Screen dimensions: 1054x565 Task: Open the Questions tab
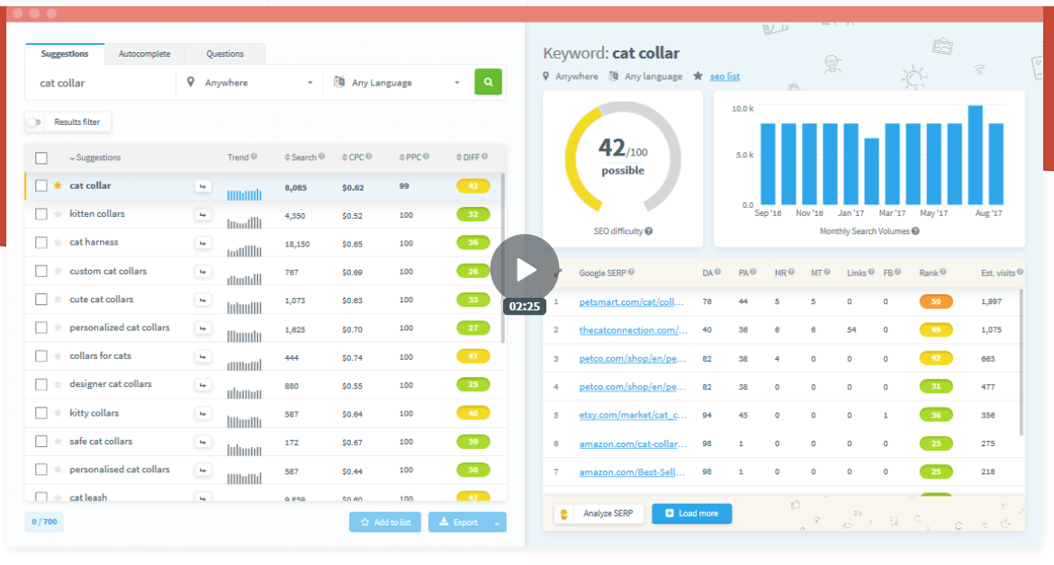click(223, 54)
